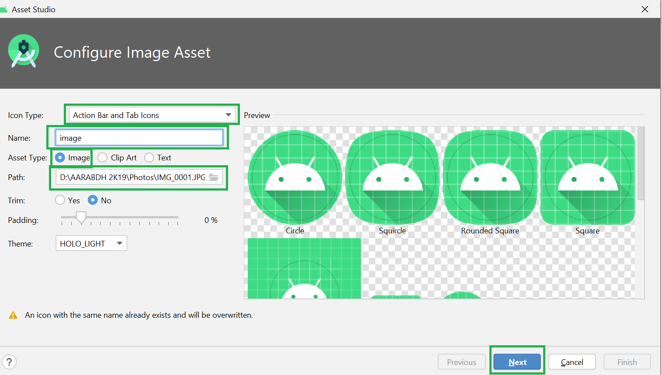Click the Name input field containing image
The height and width of the screenshot is (375, 662).
139,138
